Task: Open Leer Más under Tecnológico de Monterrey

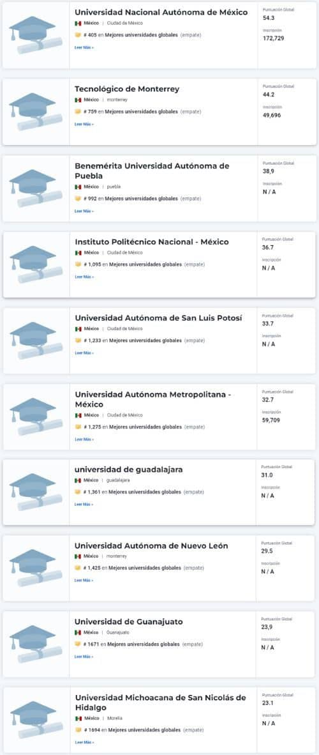Action: pyautogui.click(x=84, y=124)
